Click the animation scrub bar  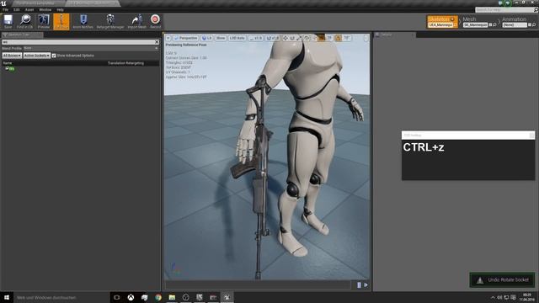[x=259, y=284]
